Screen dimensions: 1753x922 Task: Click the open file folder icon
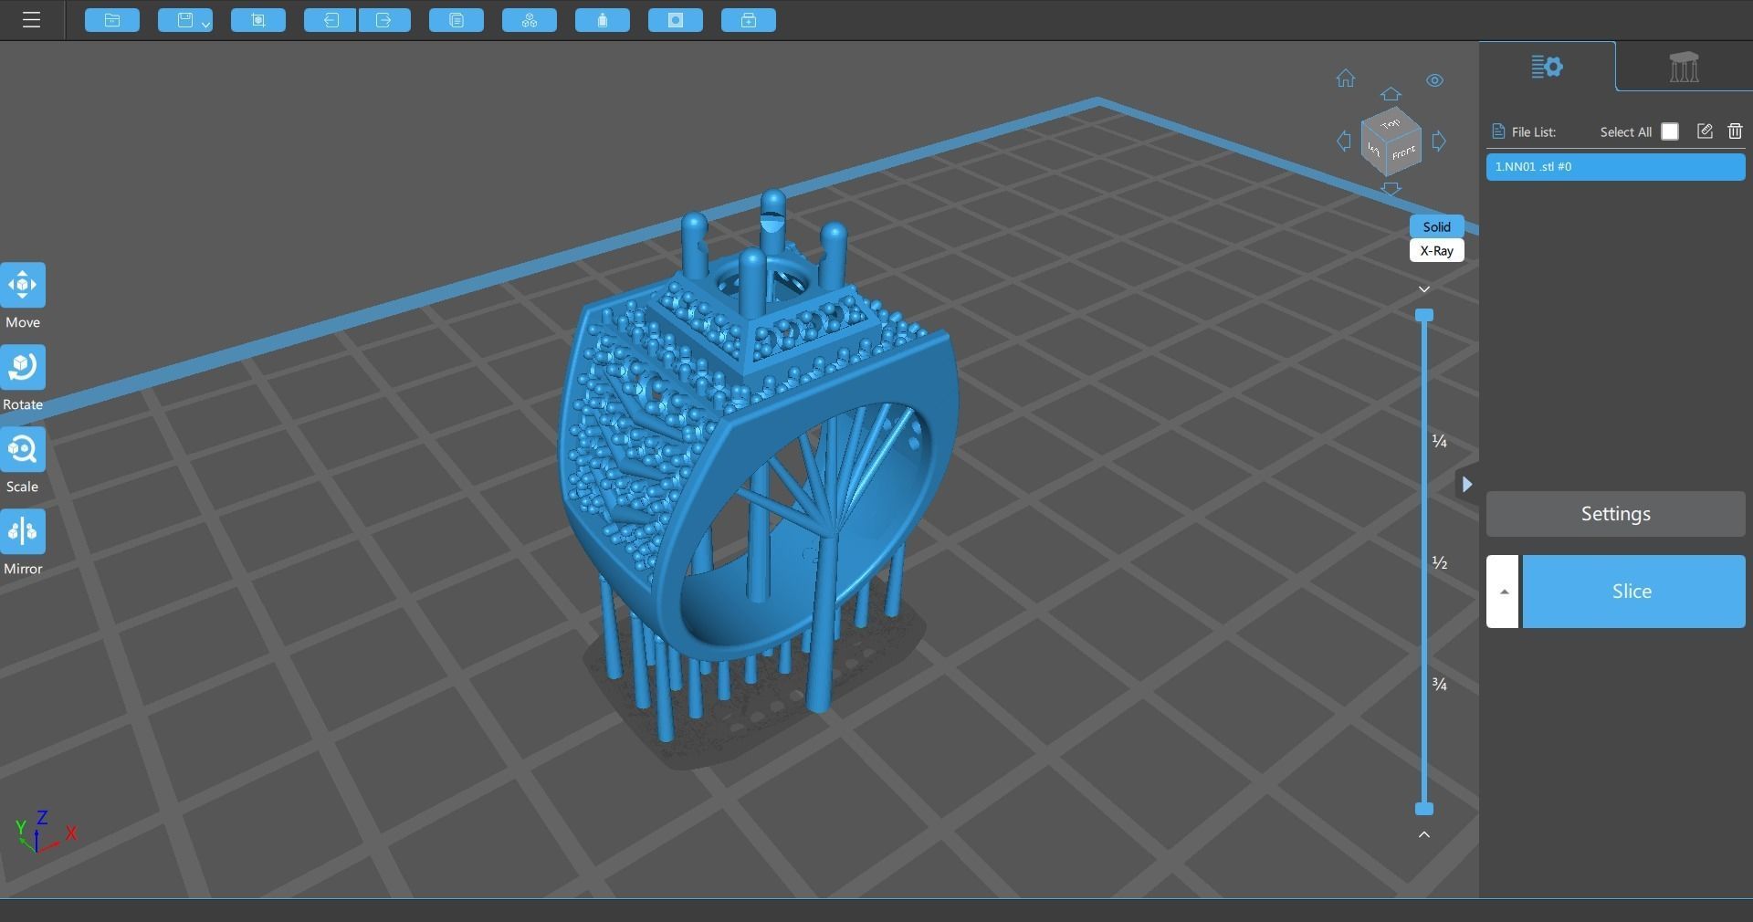(x=112, y=20)
